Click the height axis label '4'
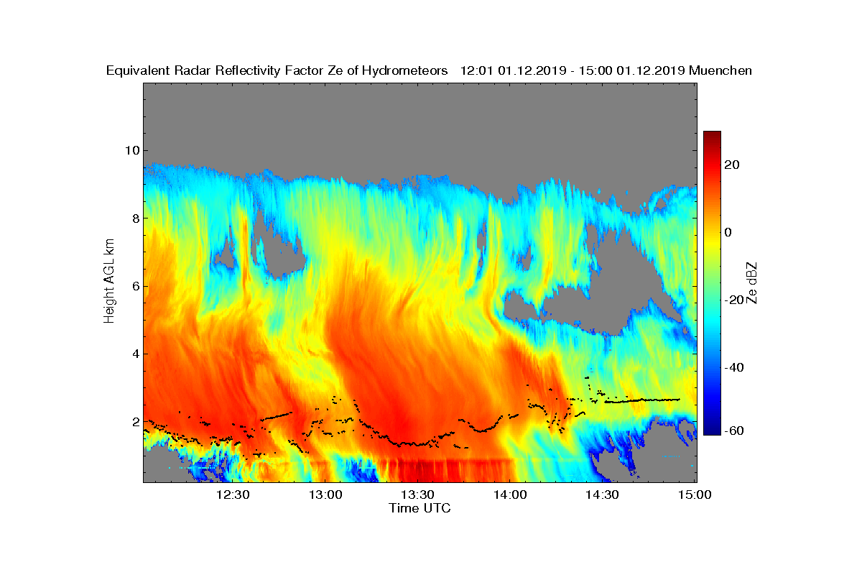862x575 pixels. (135, 354)
